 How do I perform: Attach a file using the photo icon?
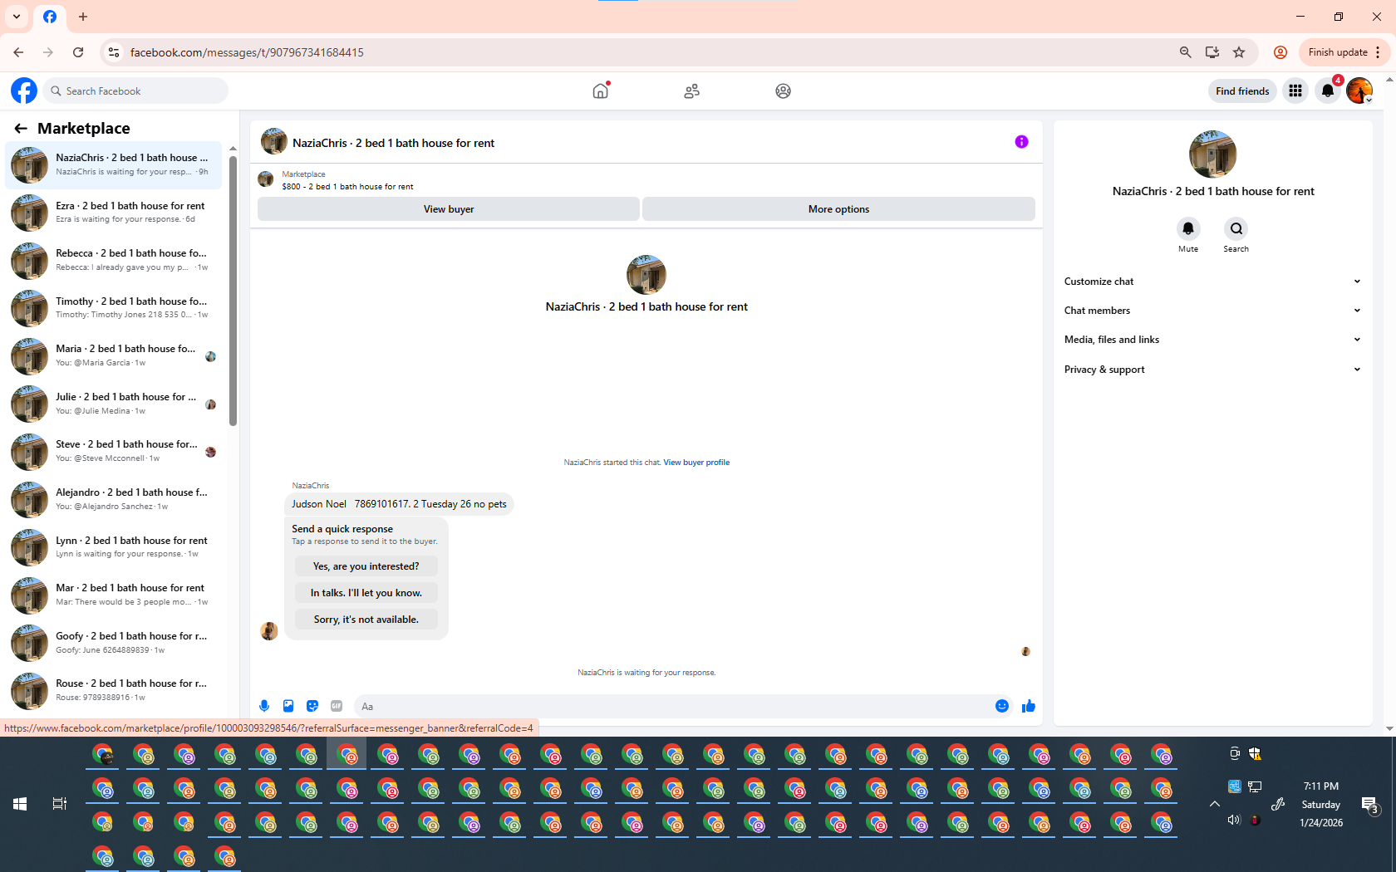tap(288, 706)
